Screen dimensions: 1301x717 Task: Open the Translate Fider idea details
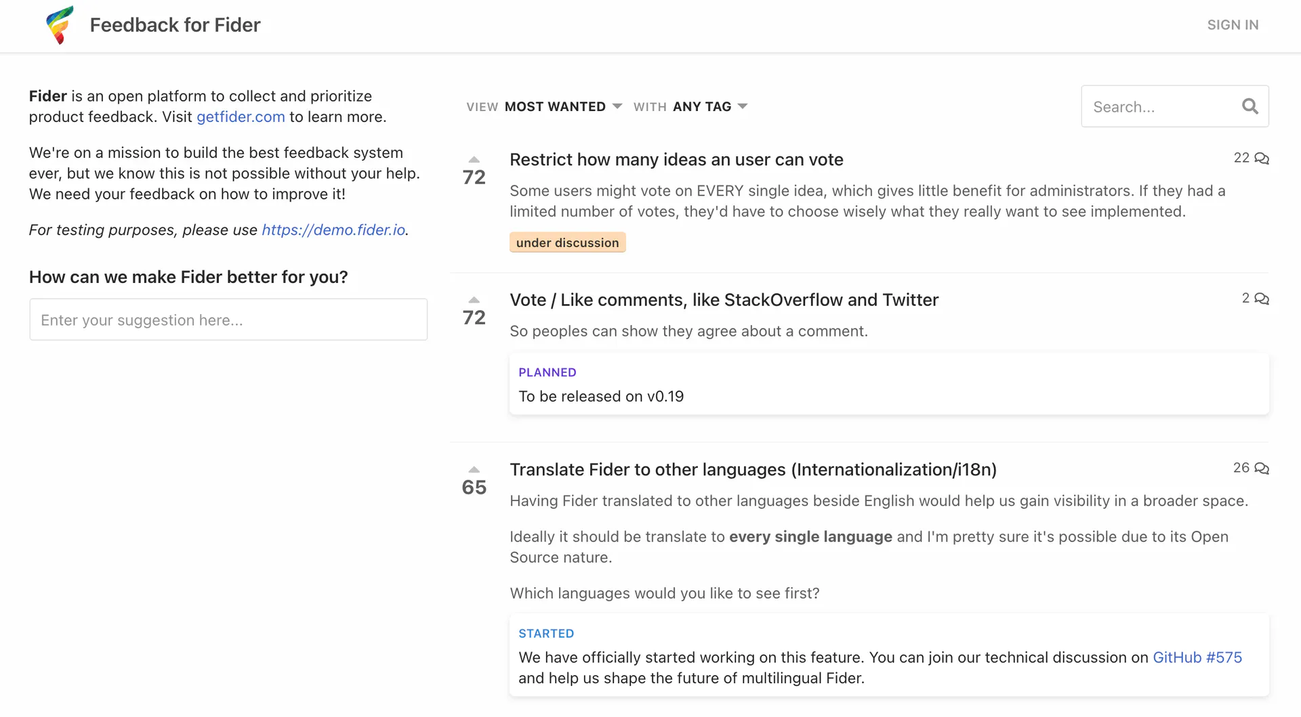coord(753,469)
